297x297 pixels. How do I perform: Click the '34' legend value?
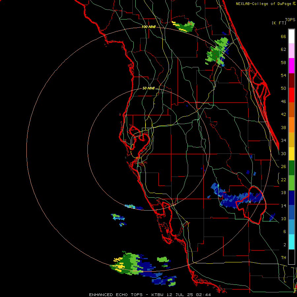(283, 141)
